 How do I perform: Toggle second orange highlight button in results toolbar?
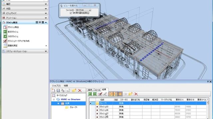[115, 94]
